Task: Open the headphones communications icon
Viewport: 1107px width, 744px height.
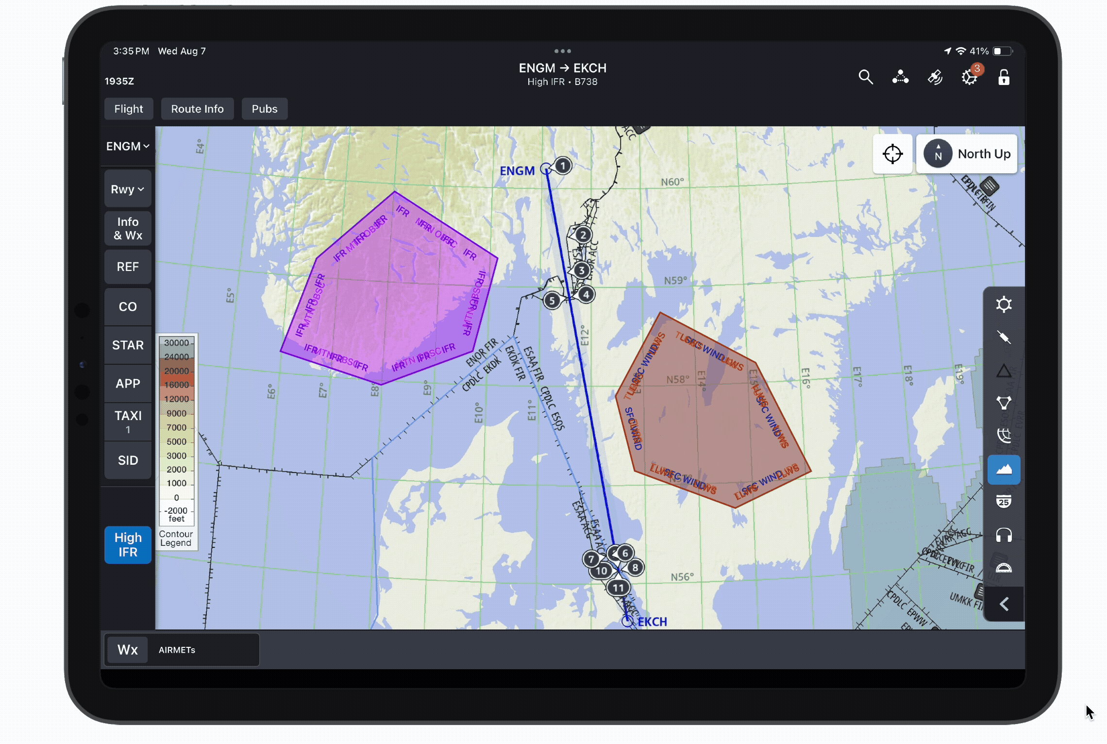Action: [1004, 535]
